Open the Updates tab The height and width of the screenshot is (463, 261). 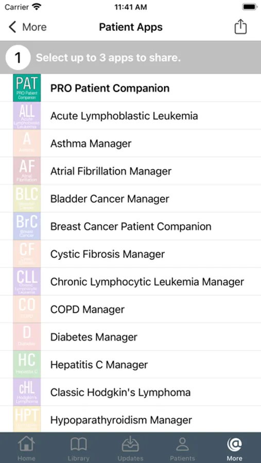(x=130, y=449)
